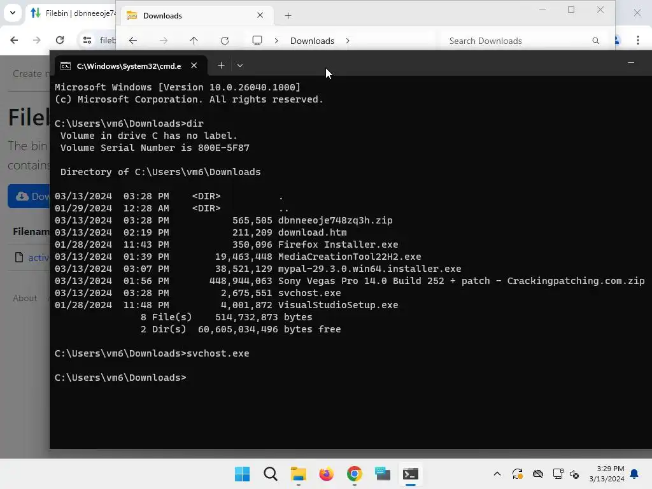Show hidden system tray icons

coord(497,474)
